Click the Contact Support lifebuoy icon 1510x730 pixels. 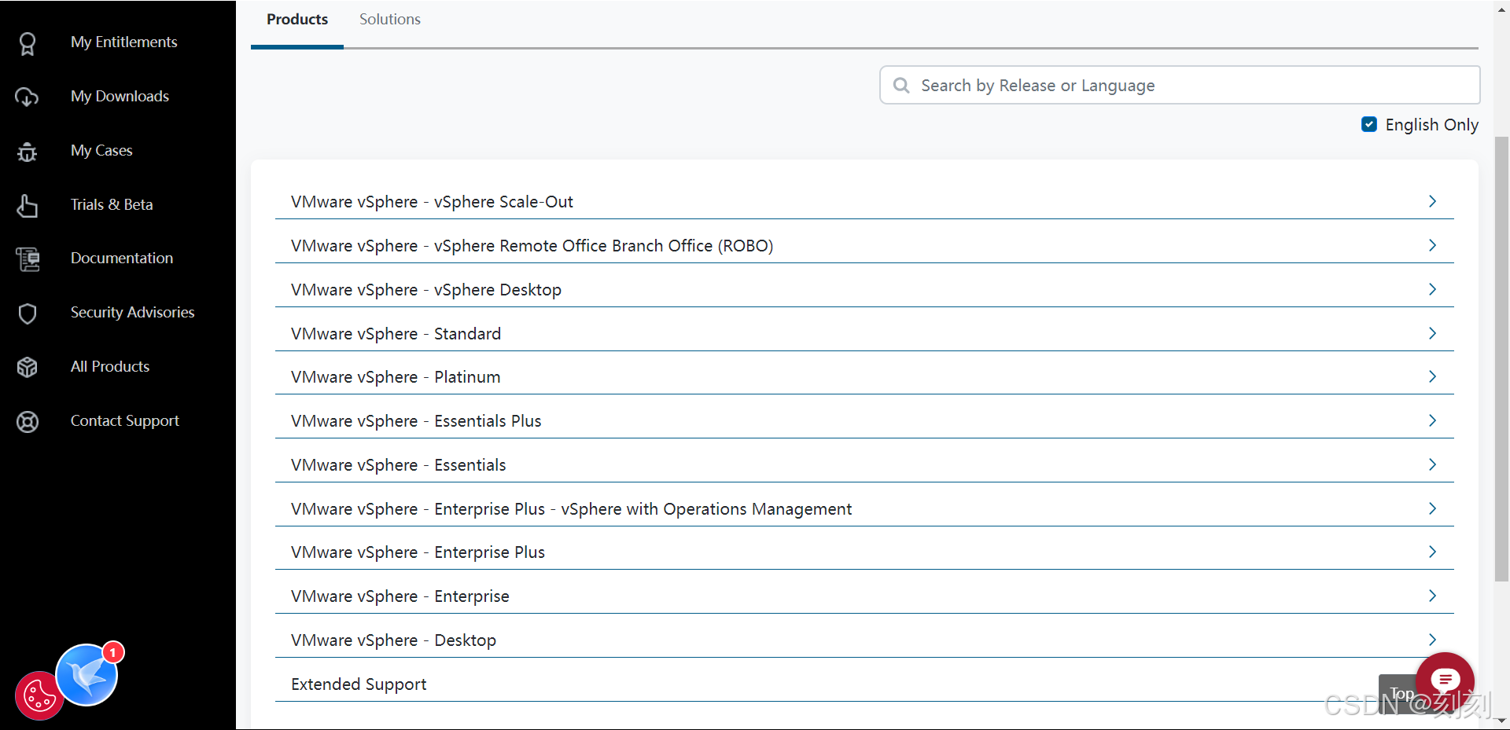[28, 422]
